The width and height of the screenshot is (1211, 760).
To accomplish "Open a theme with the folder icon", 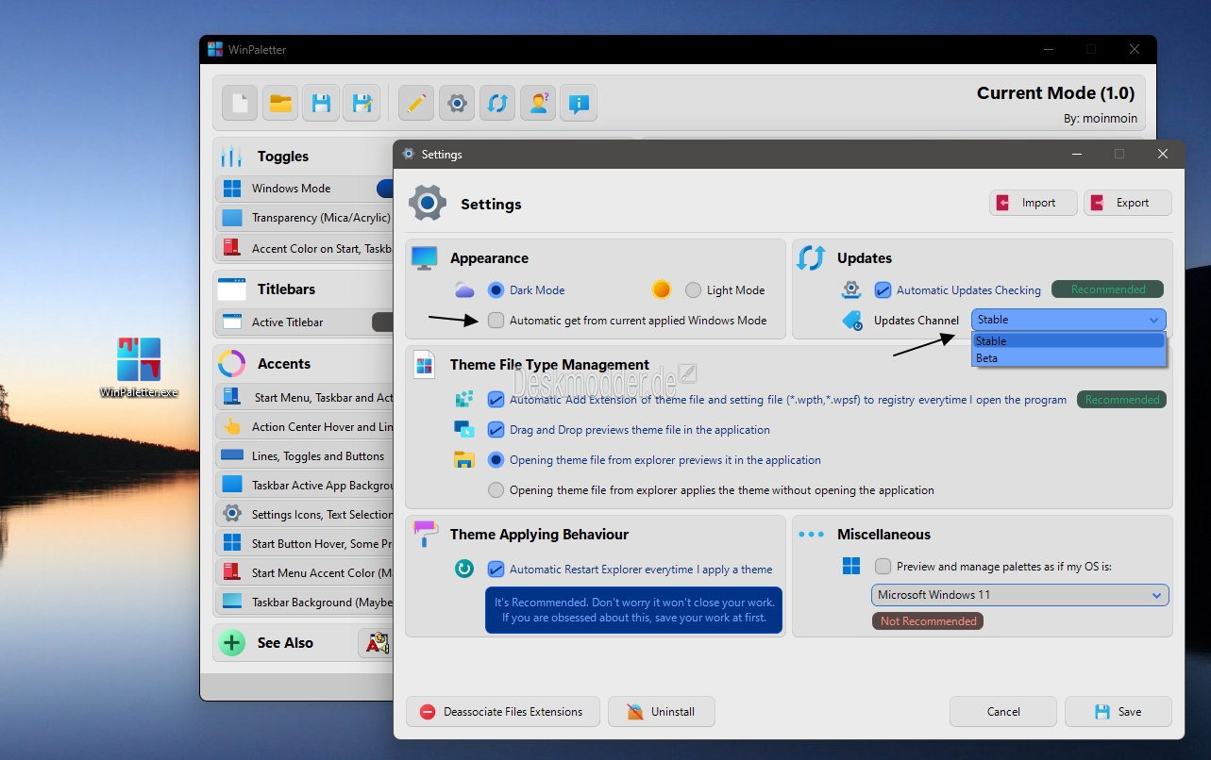I will tap(280, 103).
